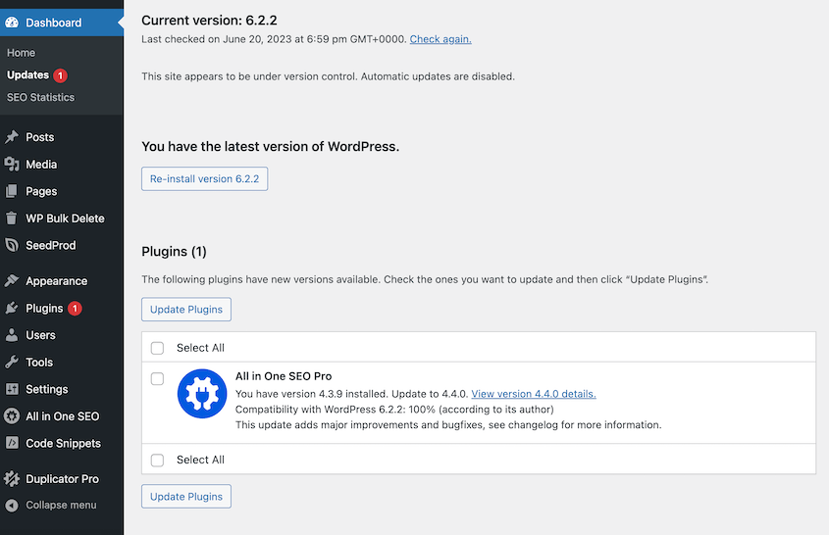The image size is (829, 535).
Task: Click the Media library icon
Action: (x=12, y=165)
